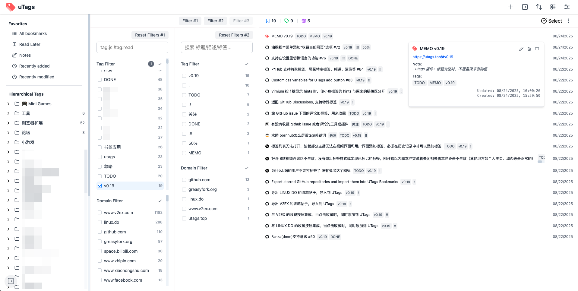Viewport: 578px width, 291px height.
Task: Expand the Mini Games folder
Action: 8,104
